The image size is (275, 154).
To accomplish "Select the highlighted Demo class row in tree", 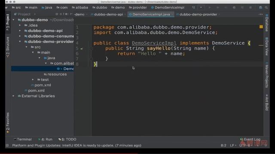I will [x=43, y=69].
